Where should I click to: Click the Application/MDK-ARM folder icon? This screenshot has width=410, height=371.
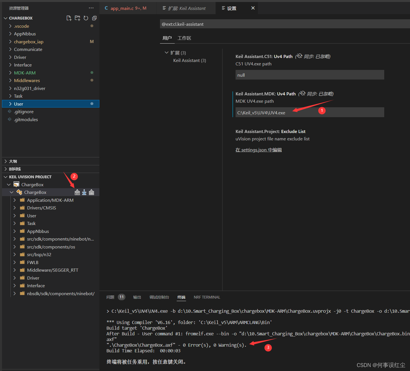[x=22, y=200]
